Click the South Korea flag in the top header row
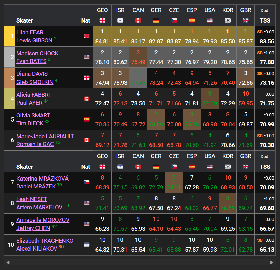The image size is (280, 270). coord(228,20)
